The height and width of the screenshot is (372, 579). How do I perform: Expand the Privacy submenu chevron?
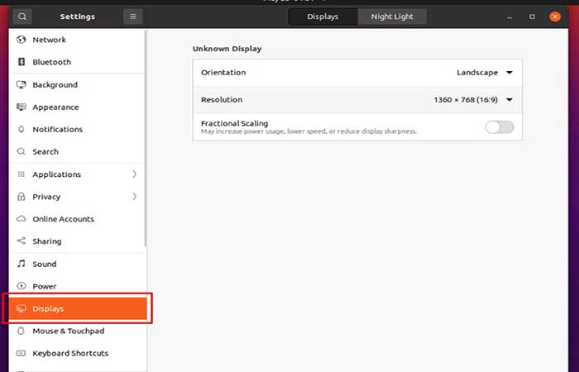(134, 197)
